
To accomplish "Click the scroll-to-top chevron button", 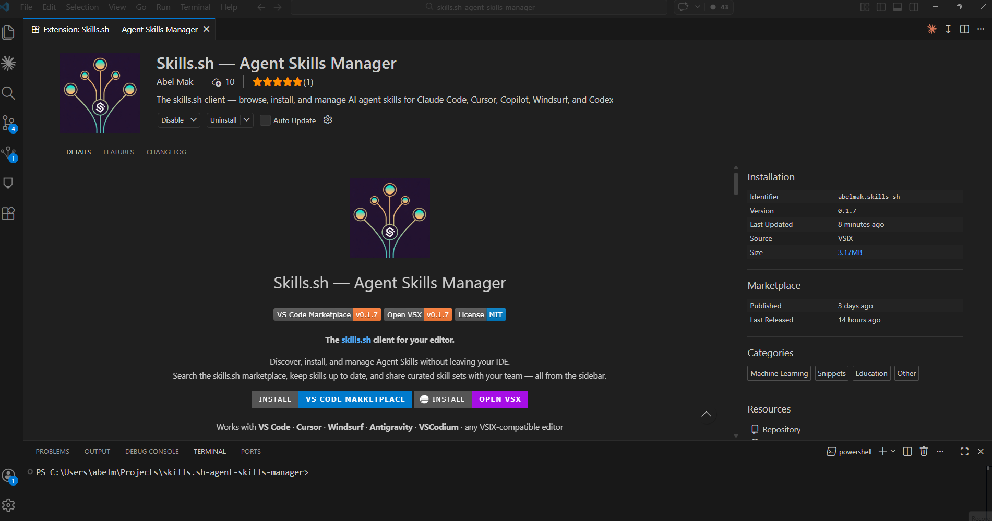I will coord(706,414).
